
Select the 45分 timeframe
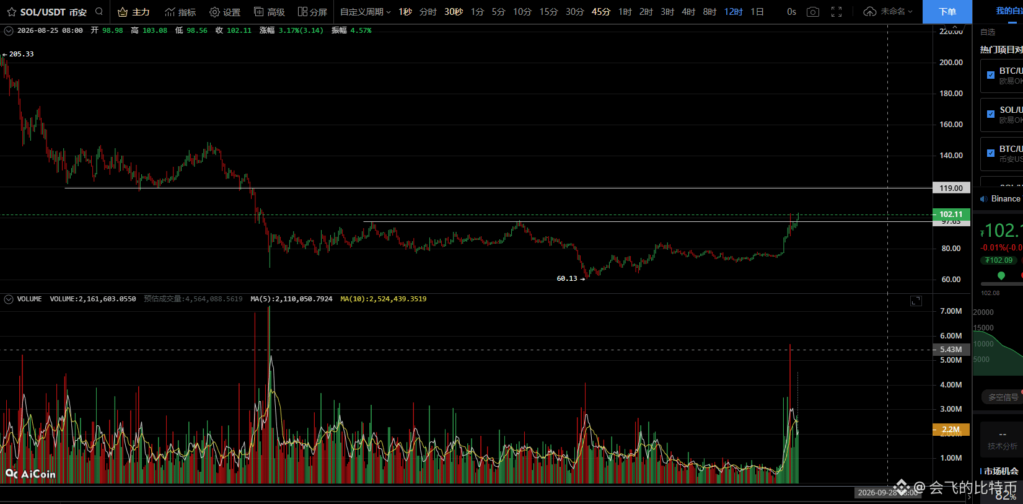pos(601,12)
